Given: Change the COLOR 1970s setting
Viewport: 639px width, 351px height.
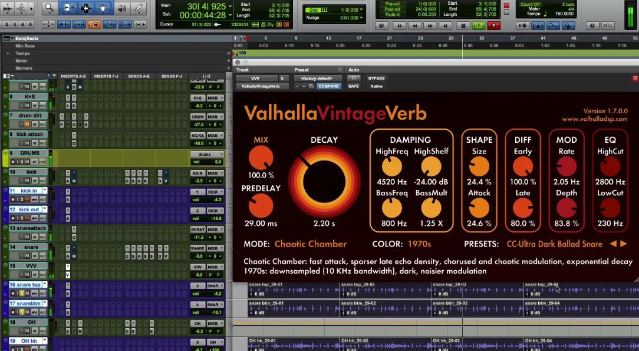Looking at the screenshot, I should click(419, 244).
